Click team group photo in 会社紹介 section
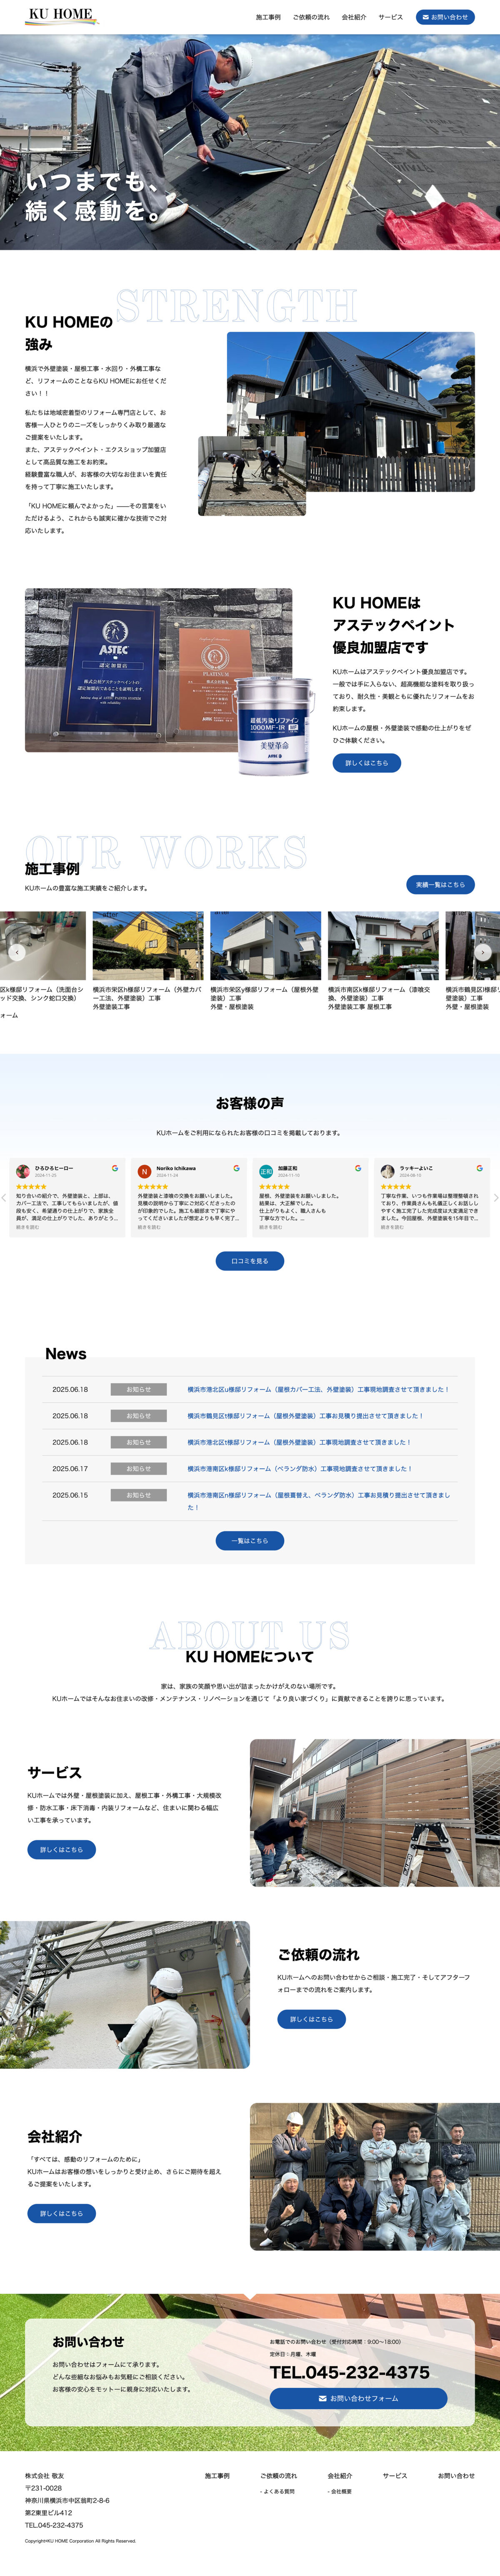The width and height of the screenshot is (500, 2576). tap(375, 2177)
